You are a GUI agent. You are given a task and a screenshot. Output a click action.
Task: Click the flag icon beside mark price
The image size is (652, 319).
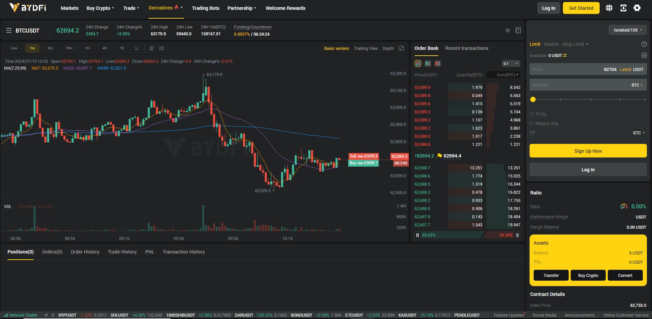(439, 156)
